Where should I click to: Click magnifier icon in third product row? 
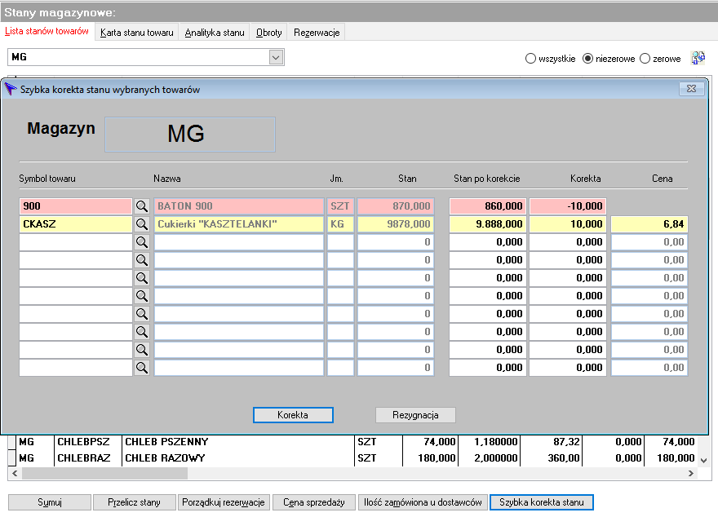[142, 242]
